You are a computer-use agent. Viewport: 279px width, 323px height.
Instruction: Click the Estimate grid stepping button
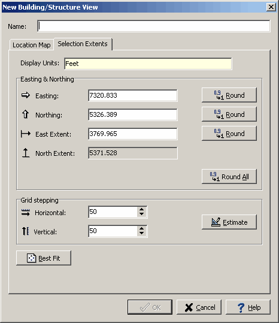point(229,222)
